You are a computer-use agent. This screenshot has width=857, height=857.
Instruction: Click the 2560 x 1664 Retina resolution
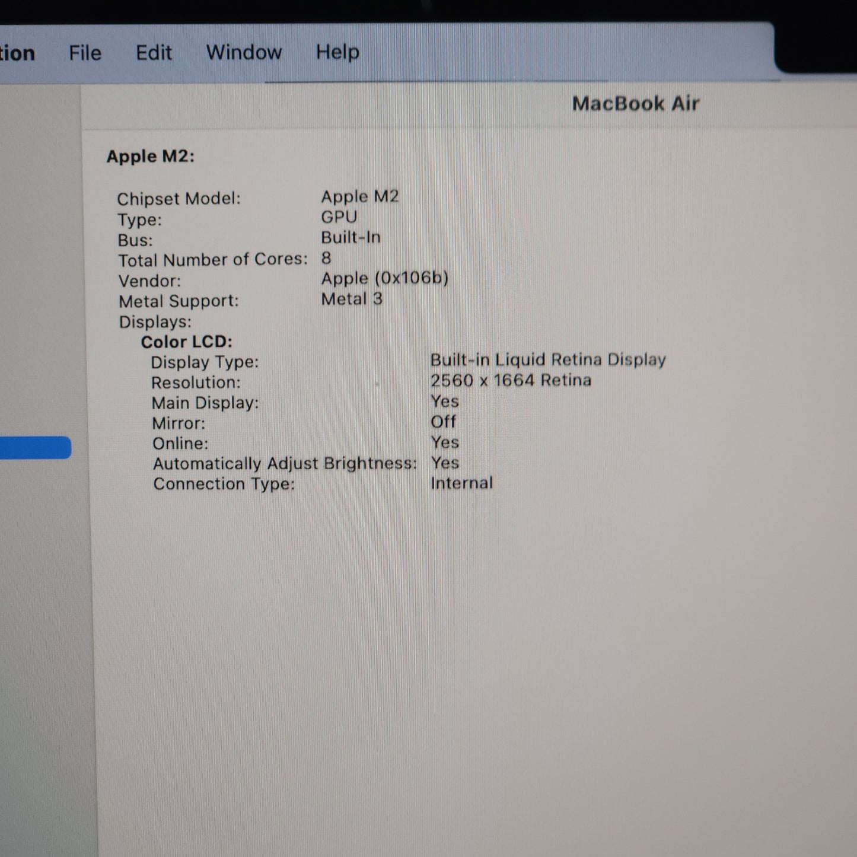pyautogui.click(x=511, y=380)
